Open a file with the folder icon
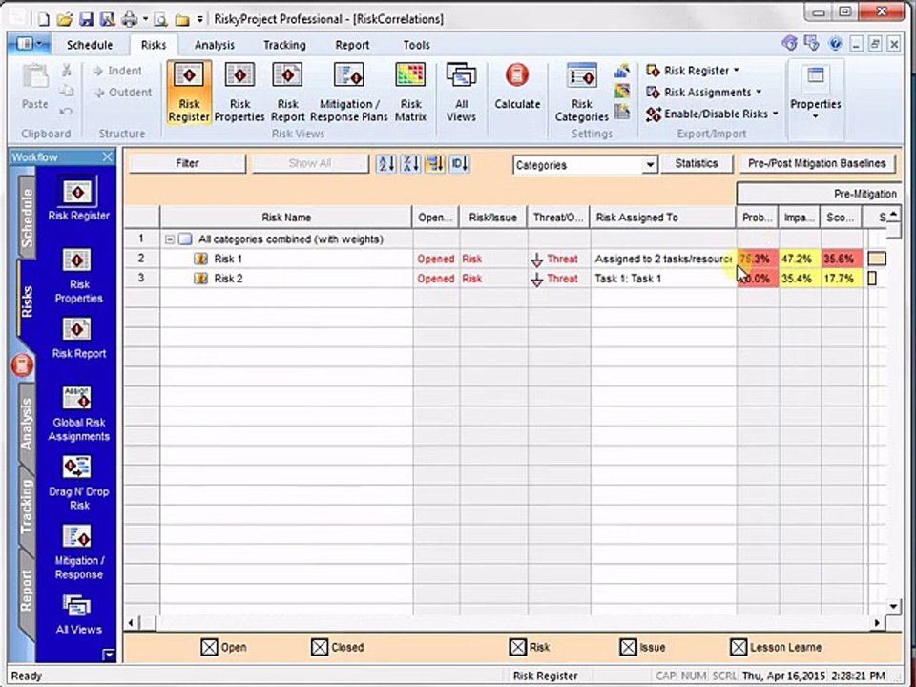916x687 pixels. click(x=65, y=19)
